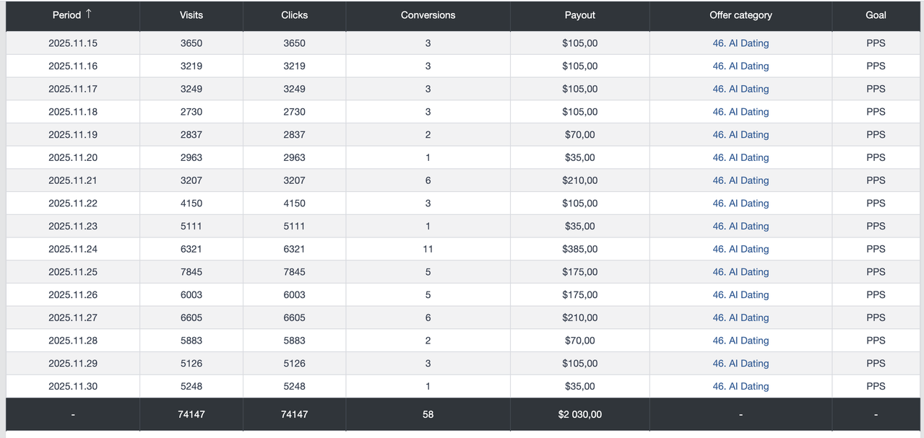Select the 7845 visits cell
Screen dimensions: 924x438
(x=191, y=272)
